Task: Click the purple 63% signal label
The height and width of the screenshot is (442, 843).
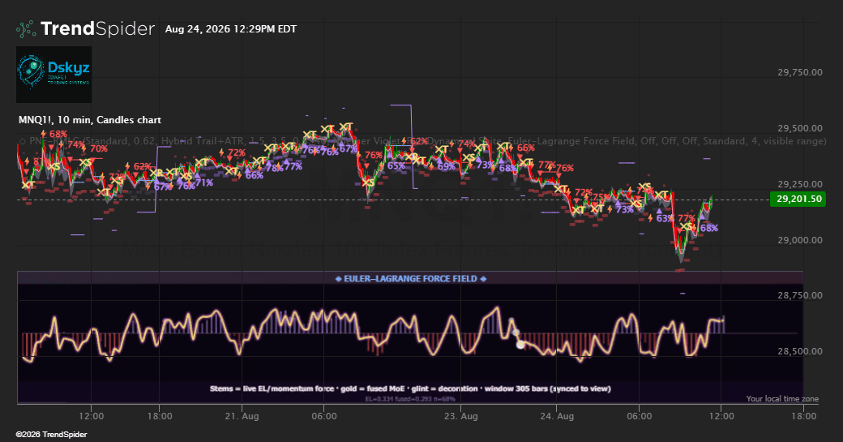Action: click(665, 218)
